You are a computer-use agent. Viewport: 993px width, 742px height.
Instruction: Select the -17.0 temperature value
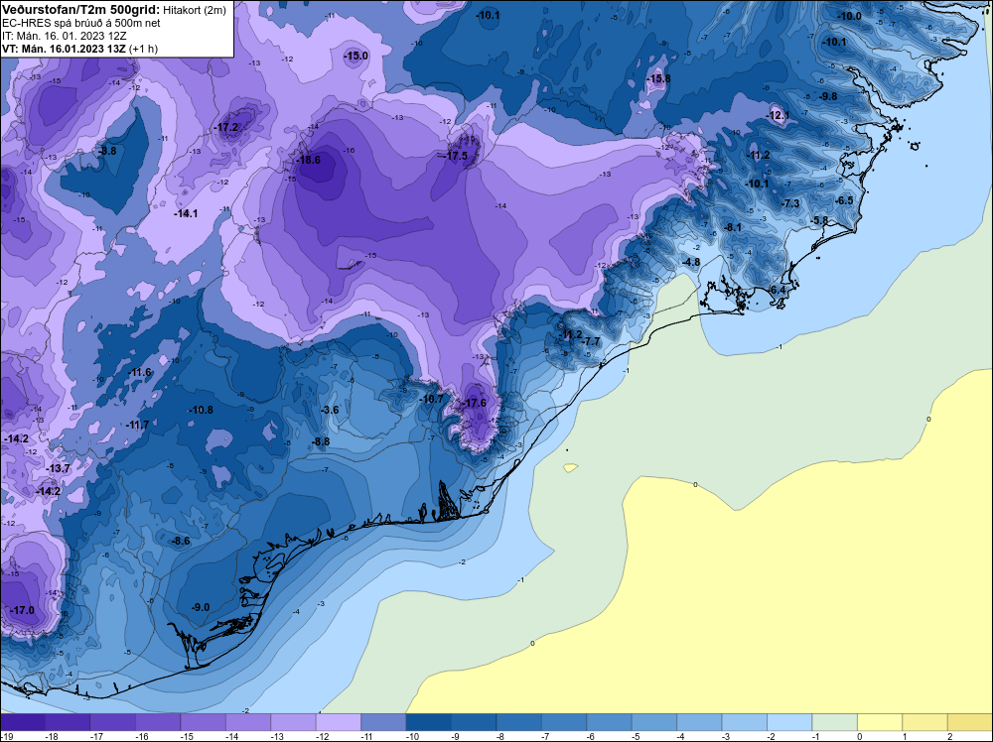(x=23, y=610)
